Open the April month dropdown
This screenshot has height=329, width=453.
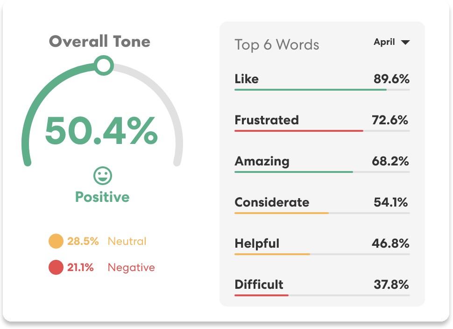[384, 42]
